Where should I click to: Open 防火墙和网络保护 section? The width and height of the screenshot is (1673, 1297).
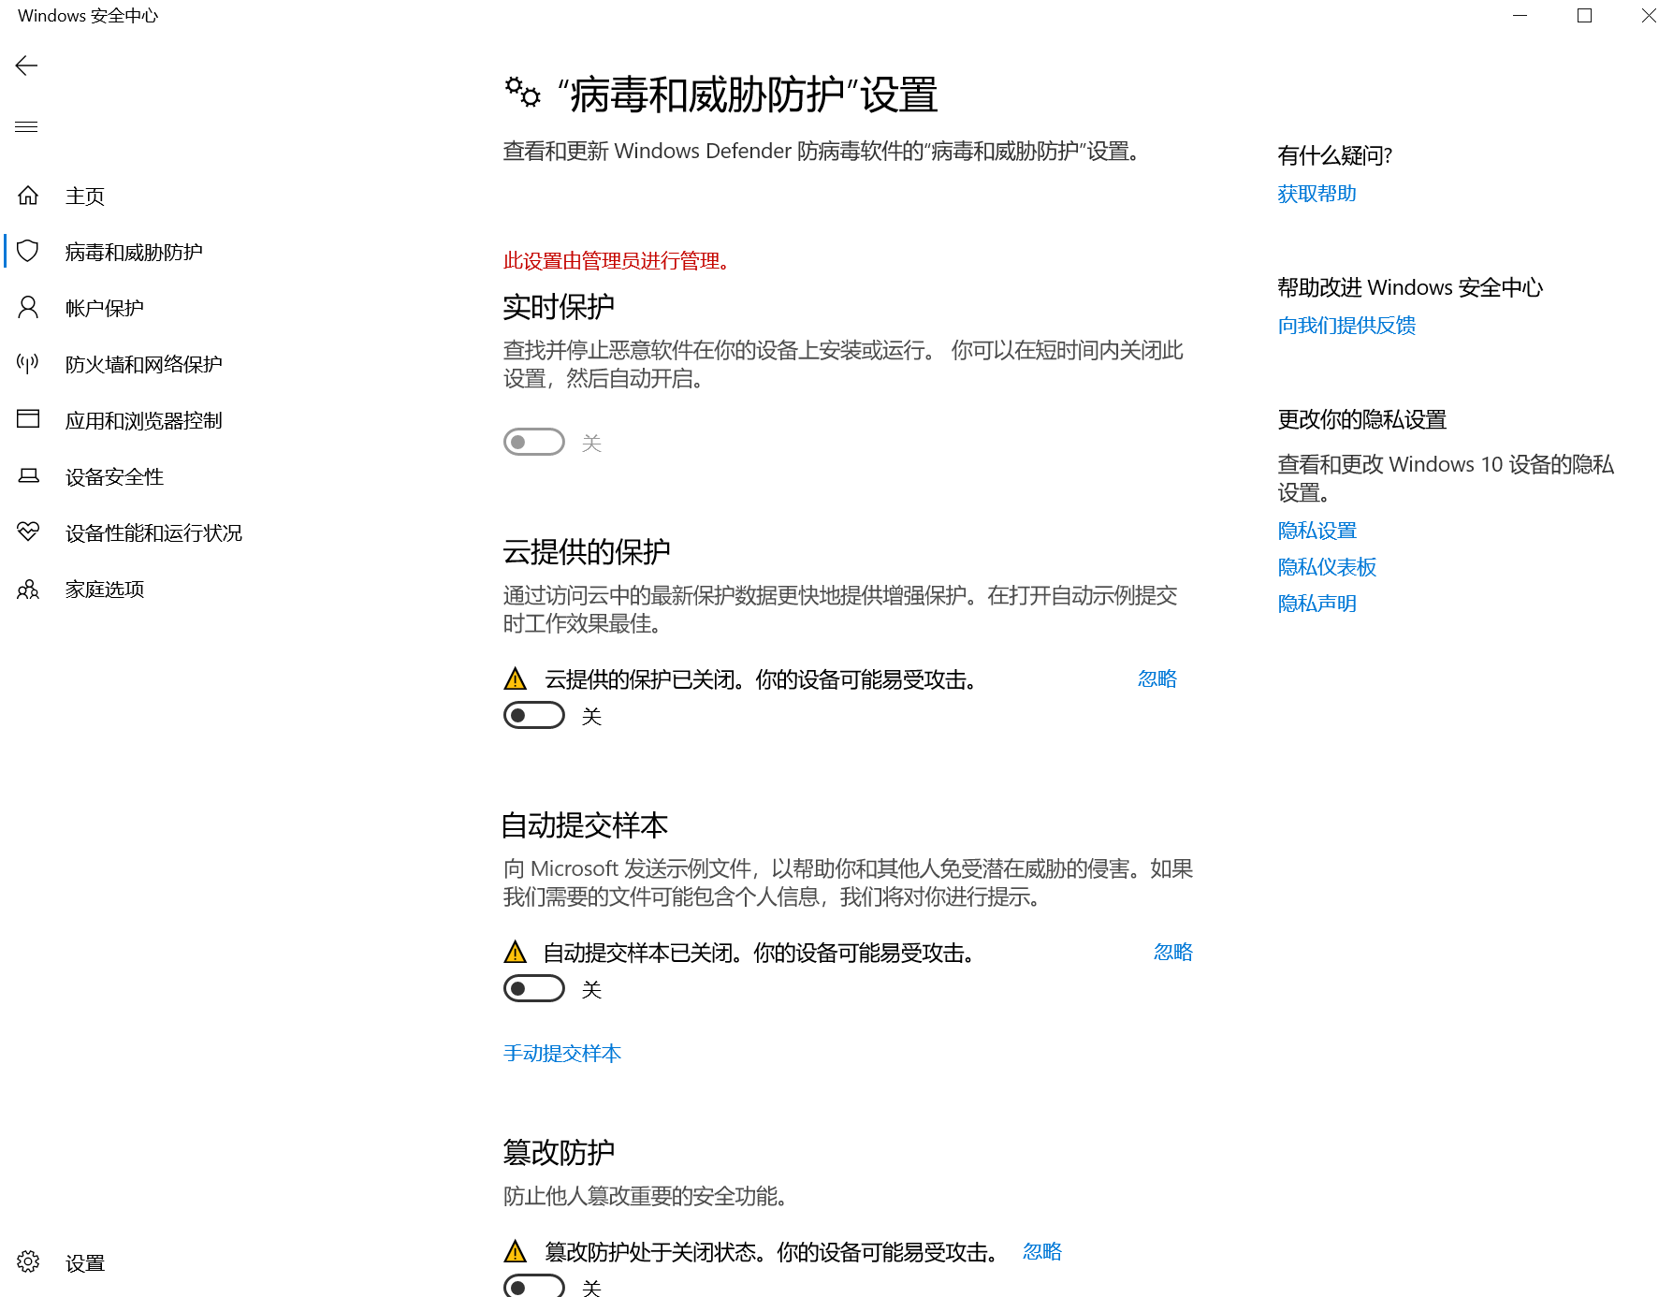click(144, 364)
